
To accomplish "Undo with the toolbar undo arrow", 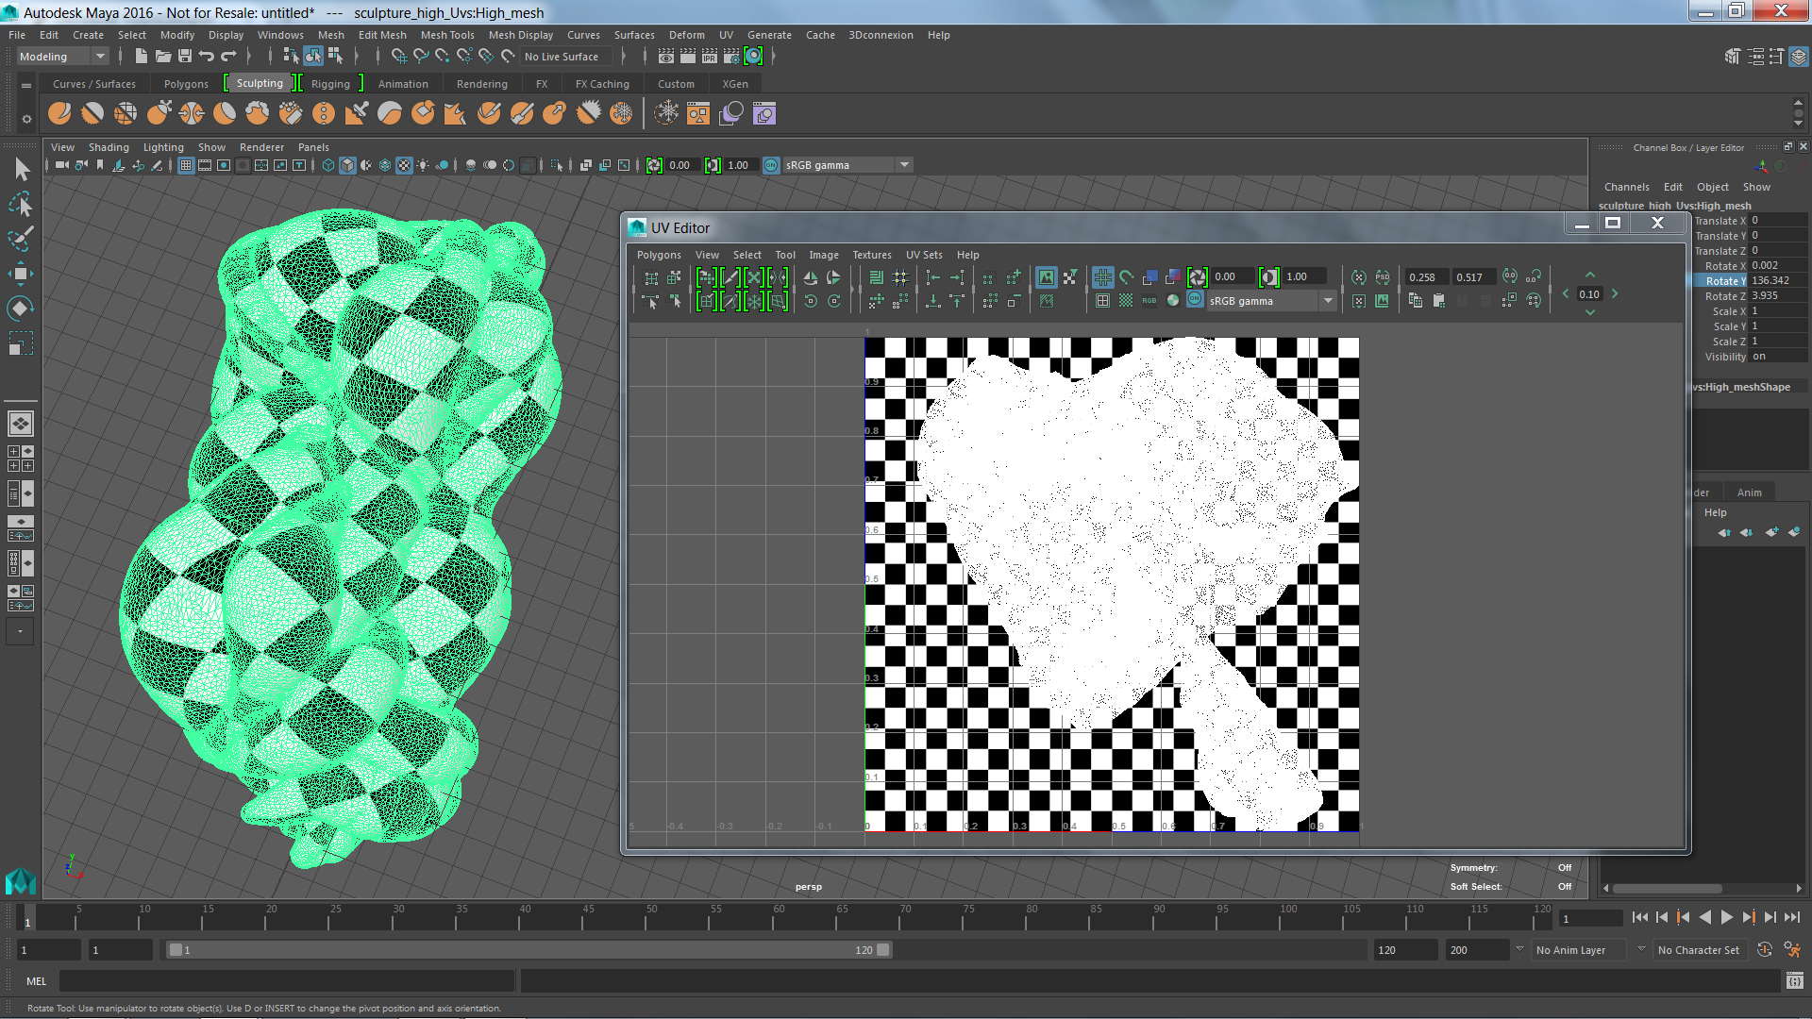I will [x=207, y=57].
